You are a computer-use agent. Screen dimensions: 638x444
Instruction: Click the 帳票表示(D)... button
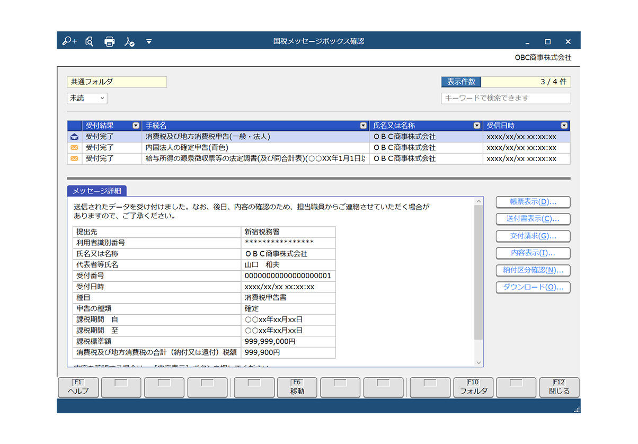coord(533,202)
